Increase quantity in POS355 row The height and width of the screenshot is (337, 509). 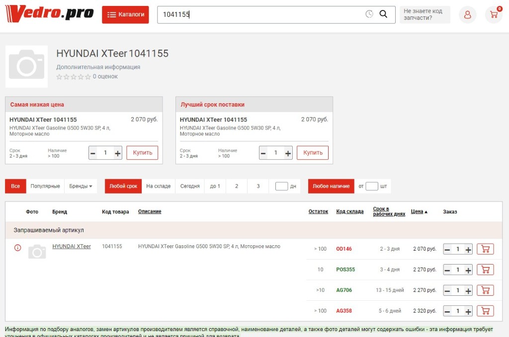click(468, 270)
